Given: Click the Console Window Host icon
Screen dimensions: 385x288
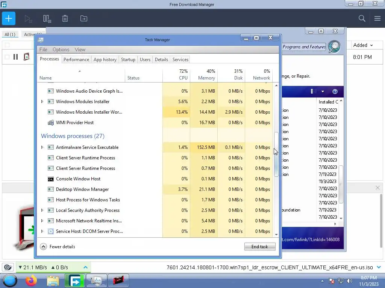Looking at the screenshot, I should pos(51,179).
